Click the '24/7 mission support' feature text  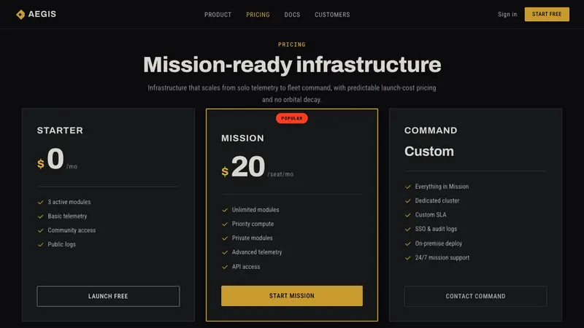point(442,257)
